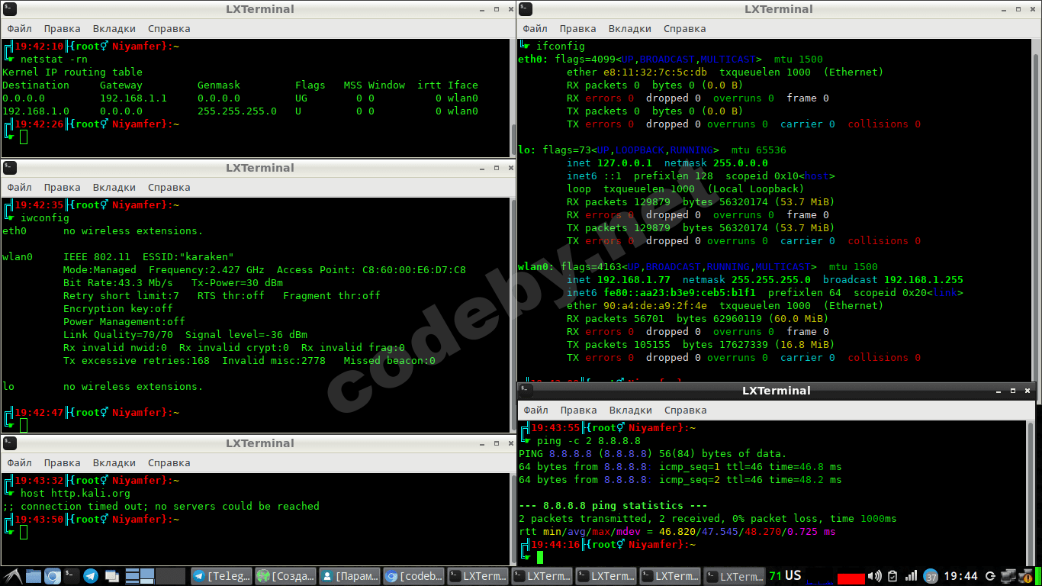Screen dimensions: 1042x586
Task: Open Правка menu in the netstat terminal
Action: click(x=62, y=29)
